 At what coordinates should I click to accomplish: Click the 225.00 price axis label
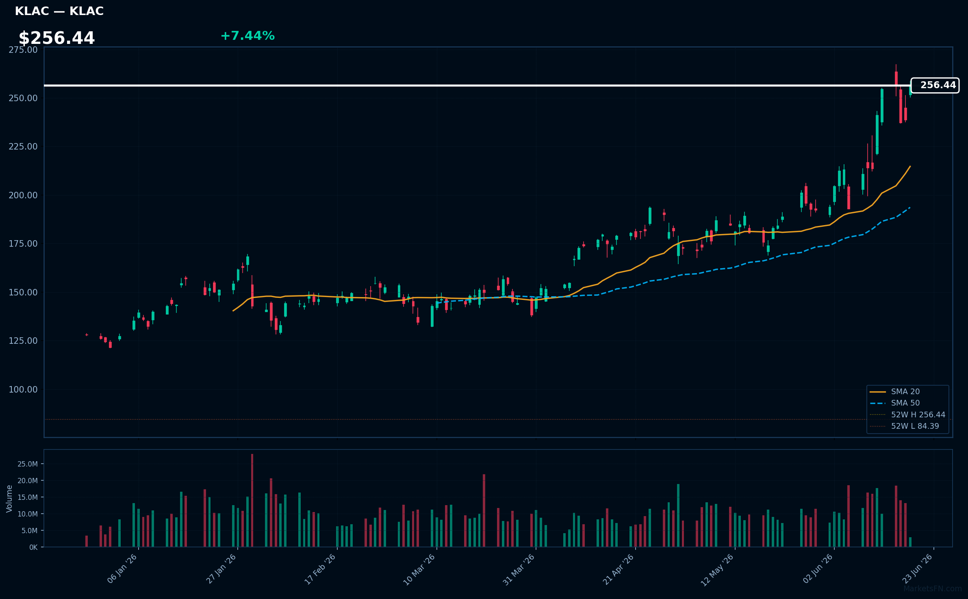[x=23, y=146]
